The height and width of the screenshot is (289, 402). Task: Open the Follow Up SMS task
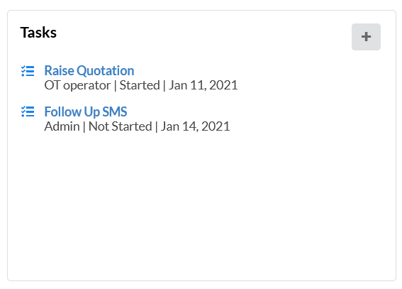click(86, 111)
